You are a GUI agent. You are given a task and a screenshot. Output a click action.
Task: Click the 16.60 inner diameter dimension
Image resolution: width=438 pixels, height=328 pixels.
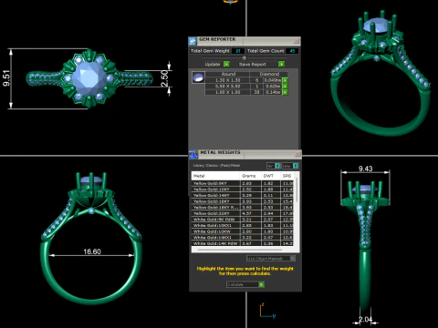pyautogui.click(x=92, y=251)
